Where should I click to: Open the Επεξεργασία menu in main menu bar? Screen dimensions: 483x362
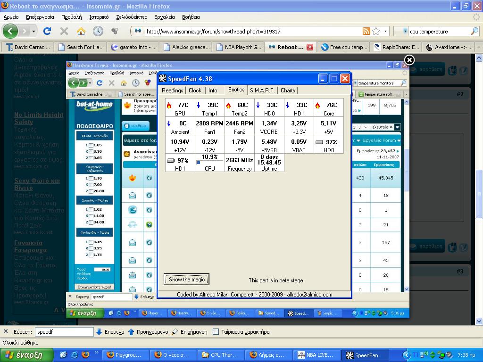40,17
